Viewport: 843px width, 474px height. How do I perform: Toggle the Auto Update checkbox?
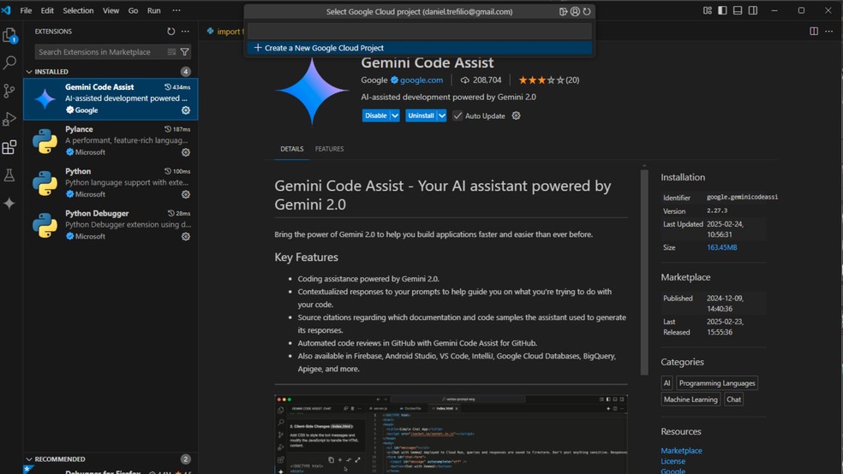click(458, 116)
